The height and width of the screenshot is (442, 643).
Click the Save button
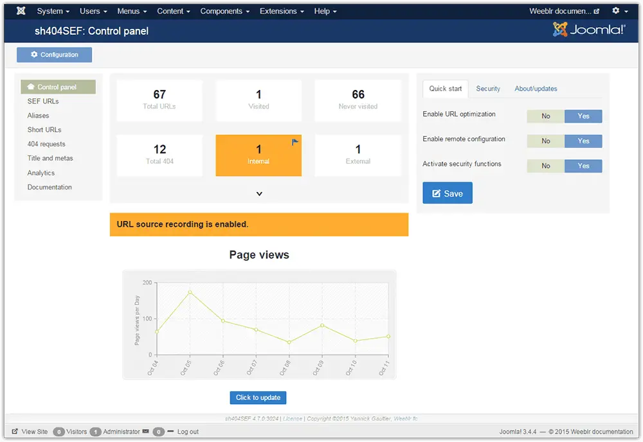448,193
